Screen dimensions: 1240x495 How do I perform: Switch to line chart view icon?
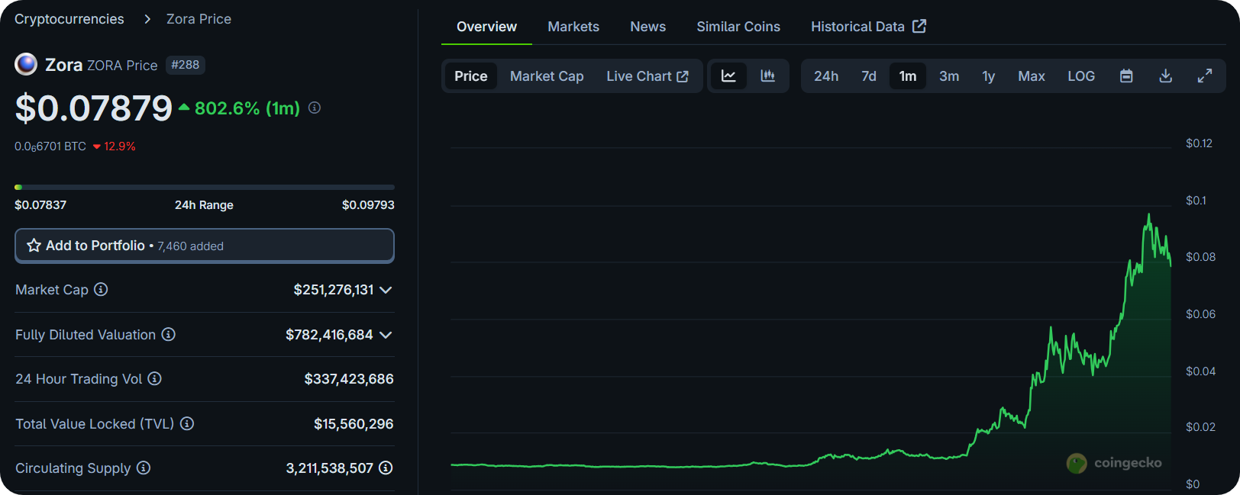coord(728,76)
